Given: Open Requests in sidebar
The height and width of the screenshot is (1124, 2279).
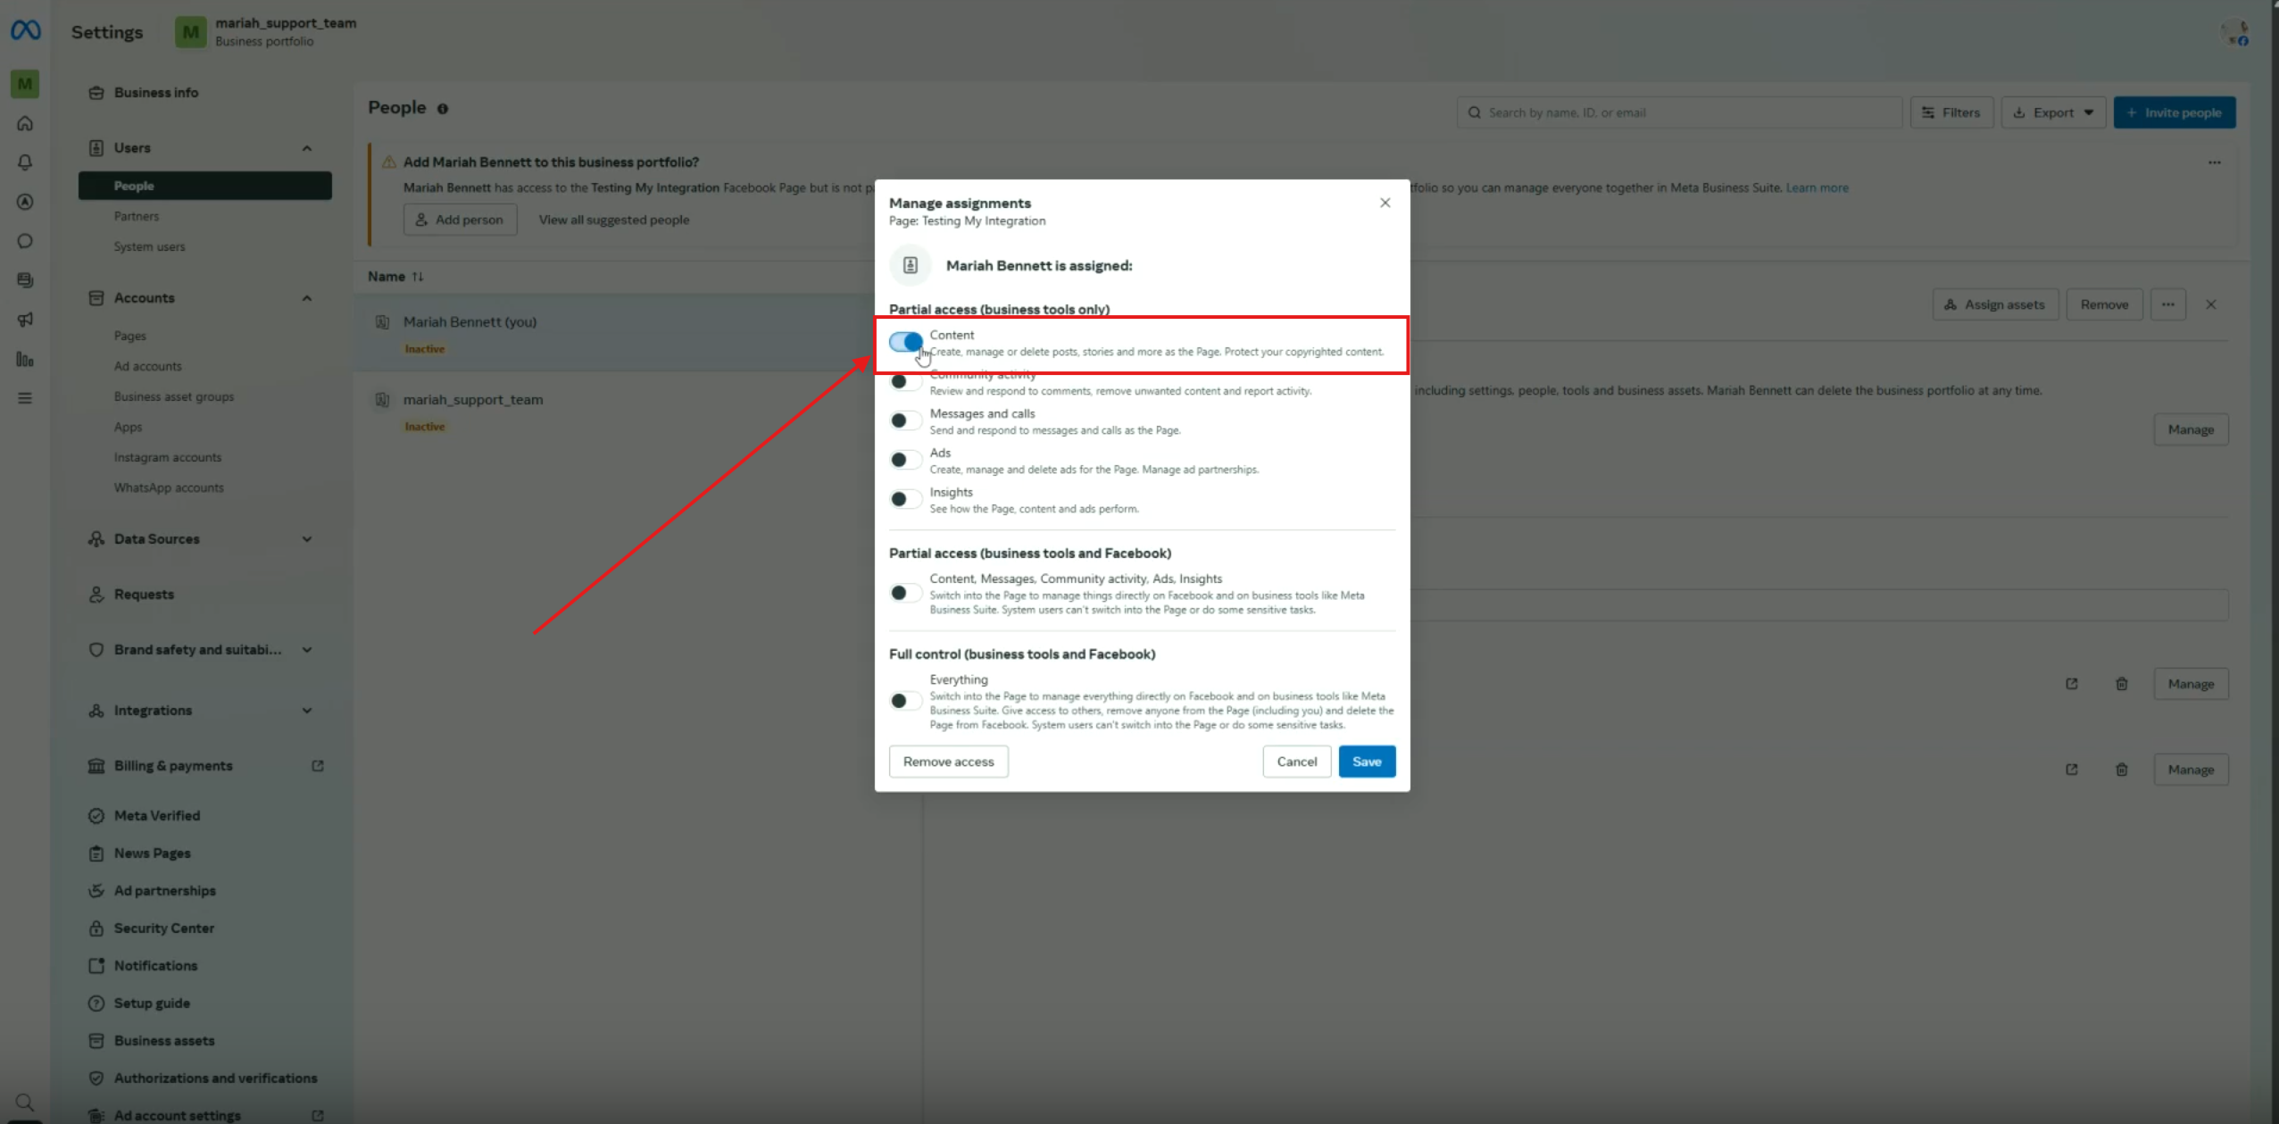Looking at the screenshot, I should tap(144, 595).
